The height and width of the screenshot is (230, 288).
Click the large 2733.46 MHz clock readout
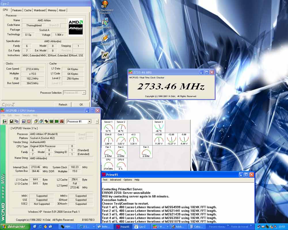click(x=171, y=86)
